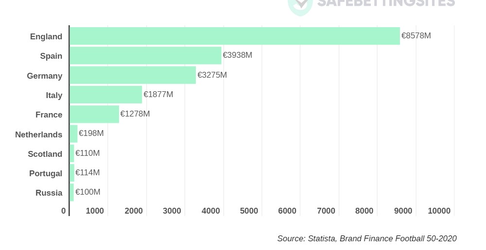Click the €100M label beside Russia
Image resolution: width=486 pixels, height=250 pixels.
tap(87, 192)
